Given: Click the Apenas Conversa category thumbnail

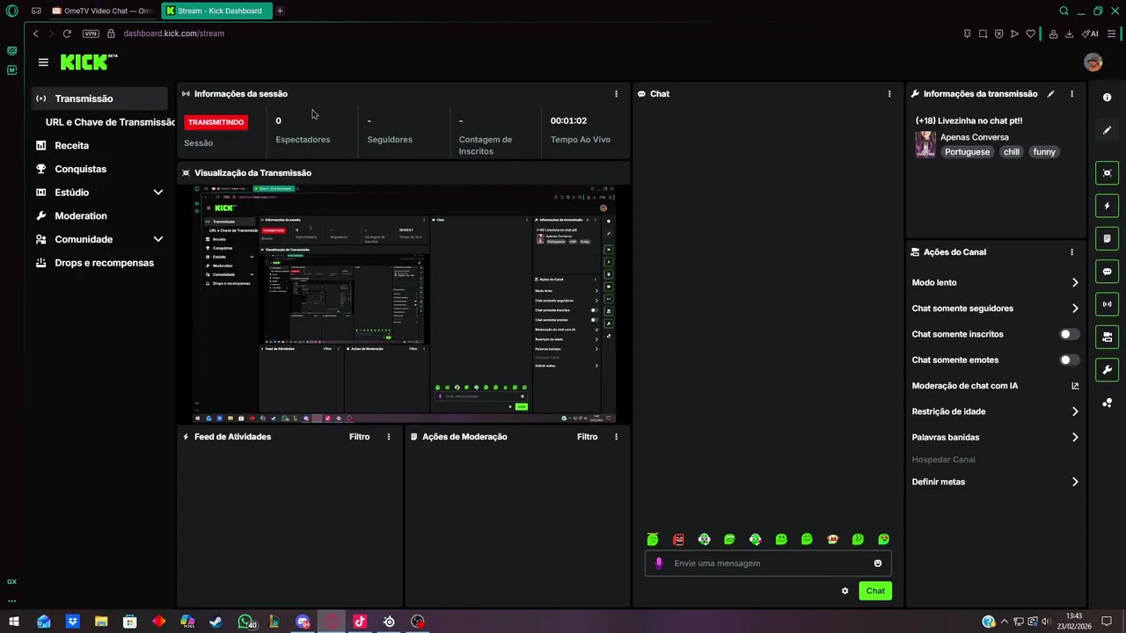Looking at the screenshot, I should point(925,144).
